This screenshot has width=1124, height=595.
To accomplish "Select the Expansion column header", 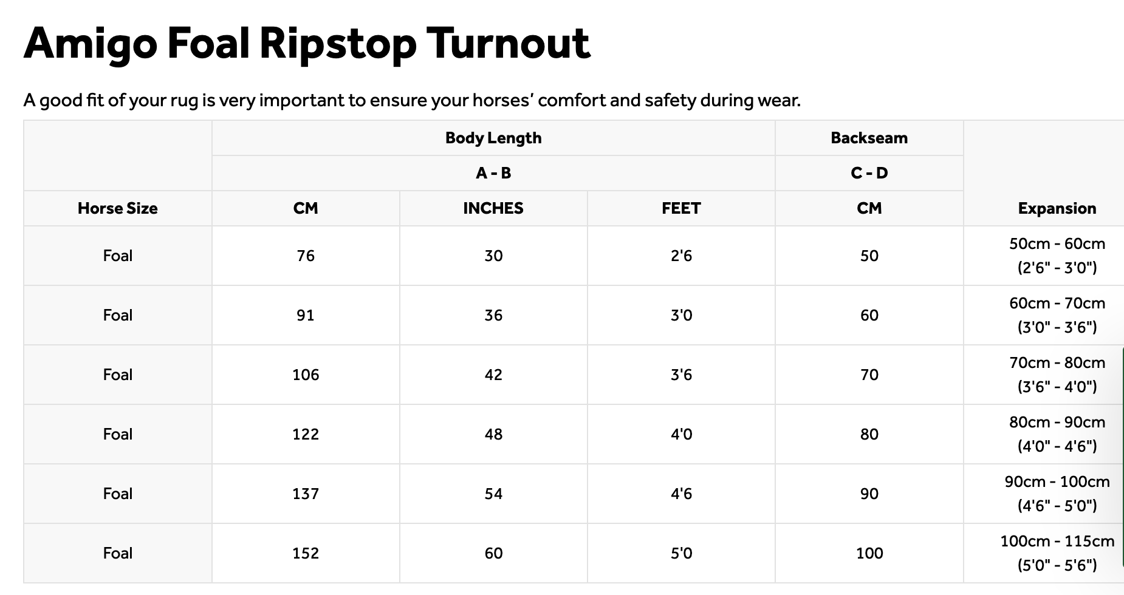I will click(x=1057, y=208).
